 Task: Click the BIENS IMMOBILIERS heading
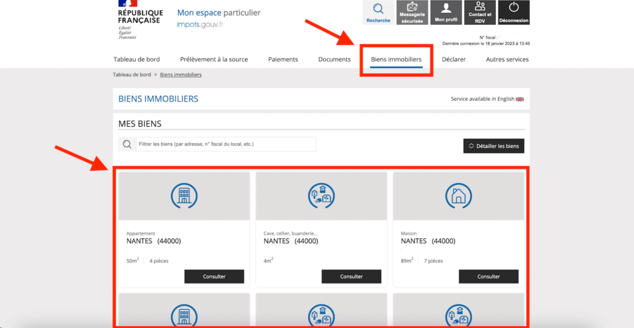coord(158,99)
